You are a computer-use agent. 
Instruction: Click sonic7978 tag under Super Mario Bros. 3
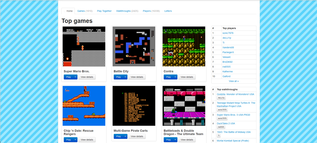click(222, 118)
